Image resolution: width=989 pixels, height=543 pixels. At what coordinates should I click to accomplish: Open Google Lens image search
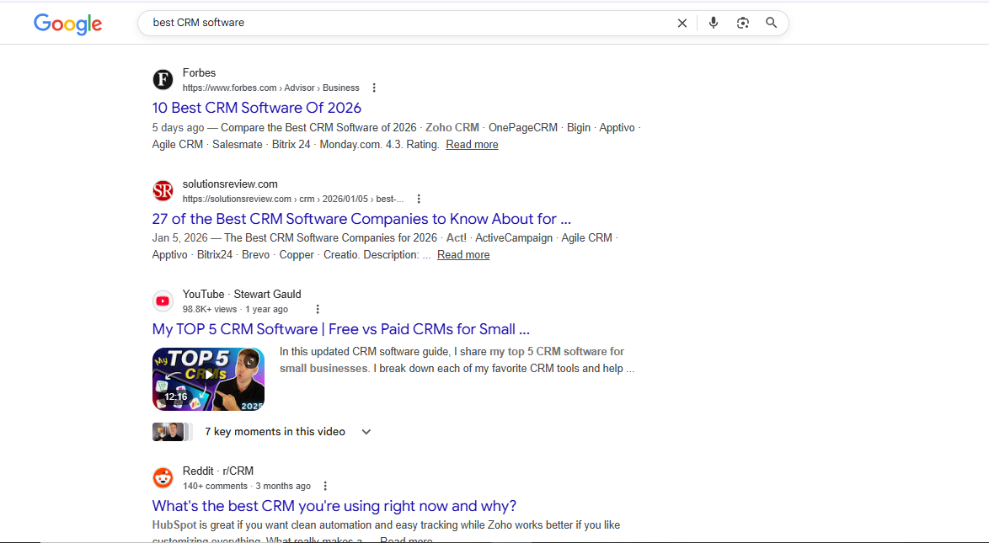[742, 23]
